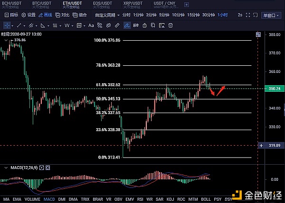Click the copy drawings icon

point(153,26)
